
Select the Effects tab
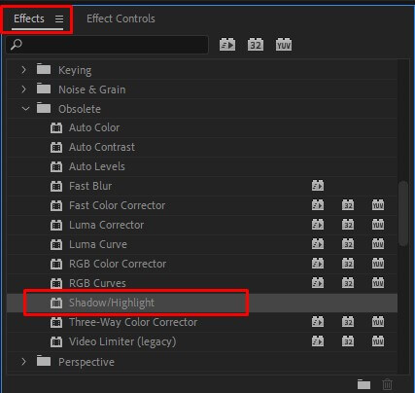[29, 18]
